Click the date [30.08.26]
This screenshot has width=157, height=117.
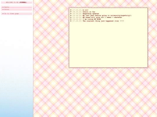77,16
